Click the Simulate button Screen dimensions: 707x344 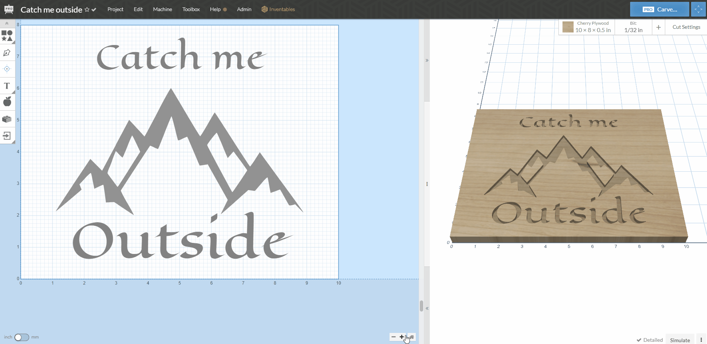tap(679, 340)
